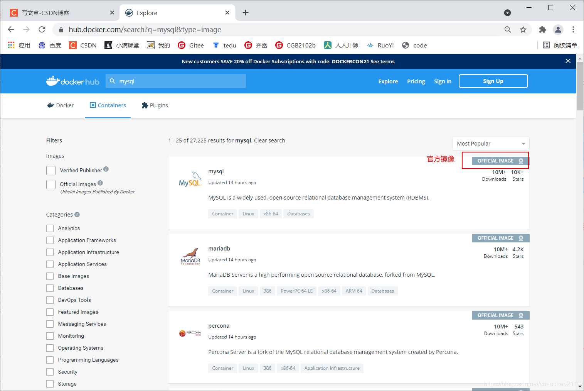
Task: Open Pricing in the top navigation
Action: [x=416, y=81]
